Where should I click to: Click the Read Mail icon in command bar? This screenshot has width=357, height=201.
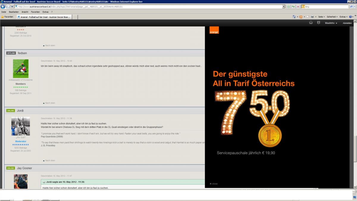point(308,17)
